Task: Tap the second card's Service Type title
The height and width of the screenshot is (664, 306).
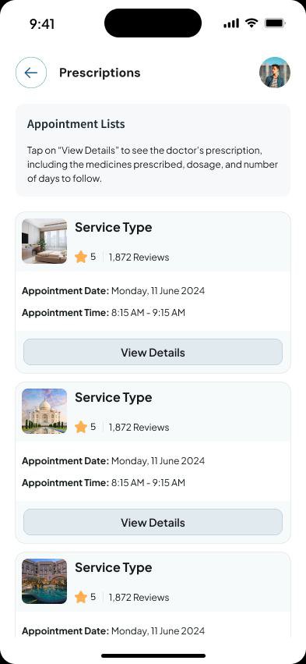Action: (113, 398)
